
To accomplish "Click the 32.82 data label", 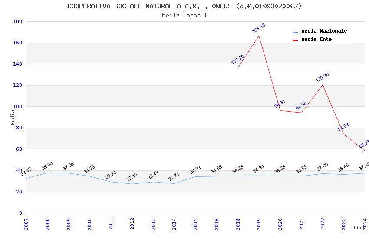I will (26, 171).
